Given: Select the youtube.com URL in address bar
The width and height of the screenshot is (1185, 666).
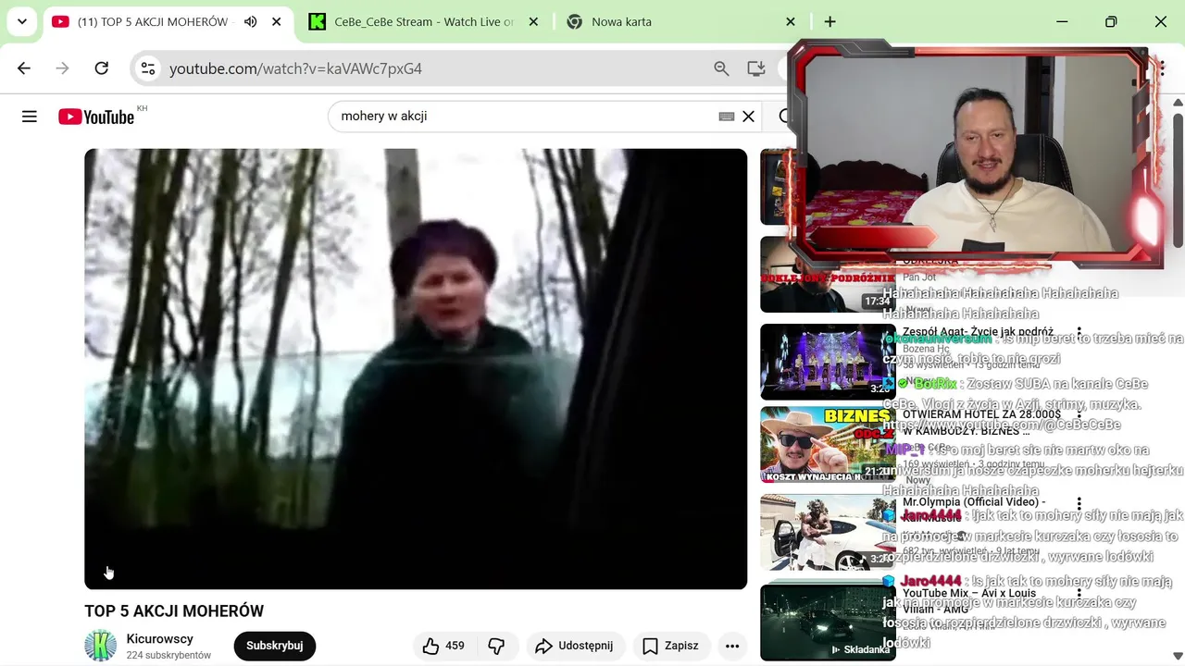Looking at the screenshot, I should [x=295, y=68].
